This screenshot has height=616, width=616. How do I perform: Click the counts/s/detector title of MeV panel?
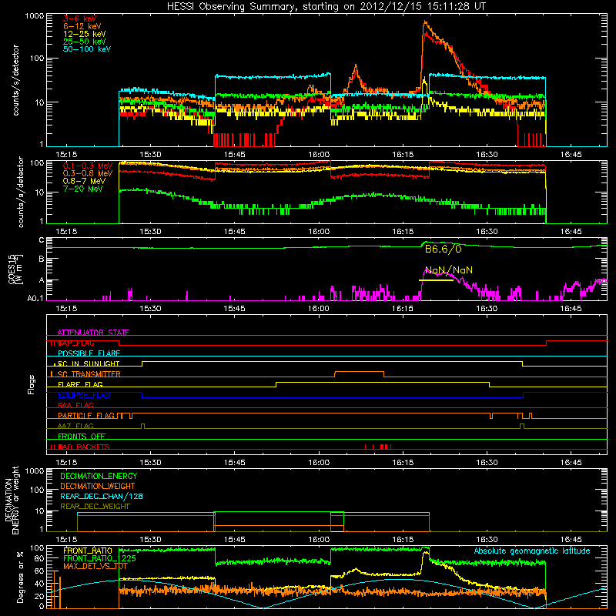[x=21, y=192]
